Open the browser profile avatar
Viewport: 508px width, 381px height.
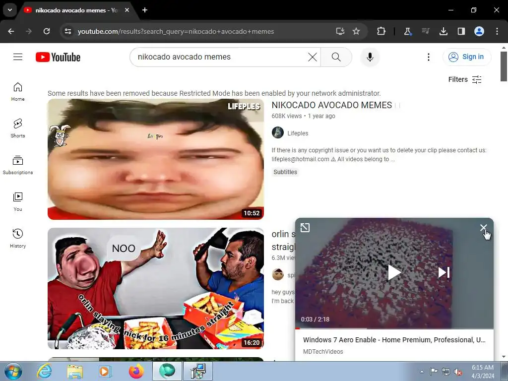coord(479,31)
